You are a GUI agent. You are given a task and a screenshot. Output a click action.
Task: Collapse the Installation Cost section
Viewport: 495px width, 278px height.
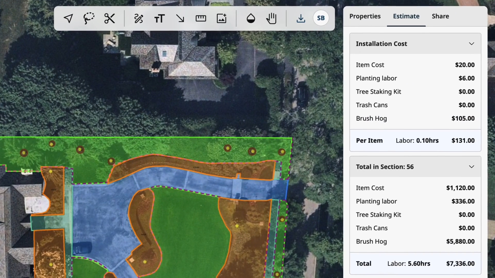click(x=471, y=44)
